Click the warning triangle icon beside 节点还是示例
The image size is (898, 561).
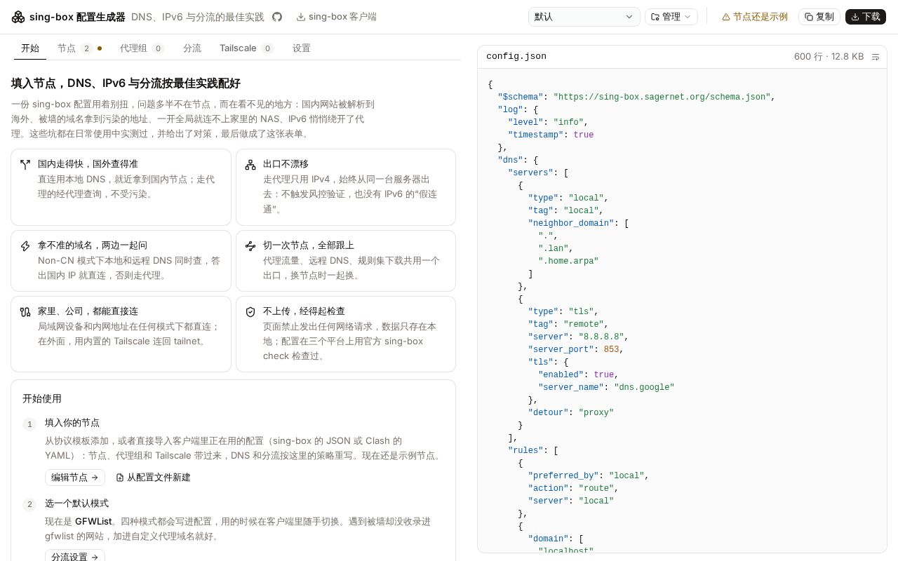(x=726, y=17)
